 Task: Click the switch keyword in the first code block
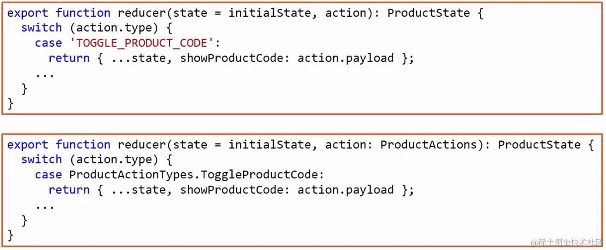point(41,28)
